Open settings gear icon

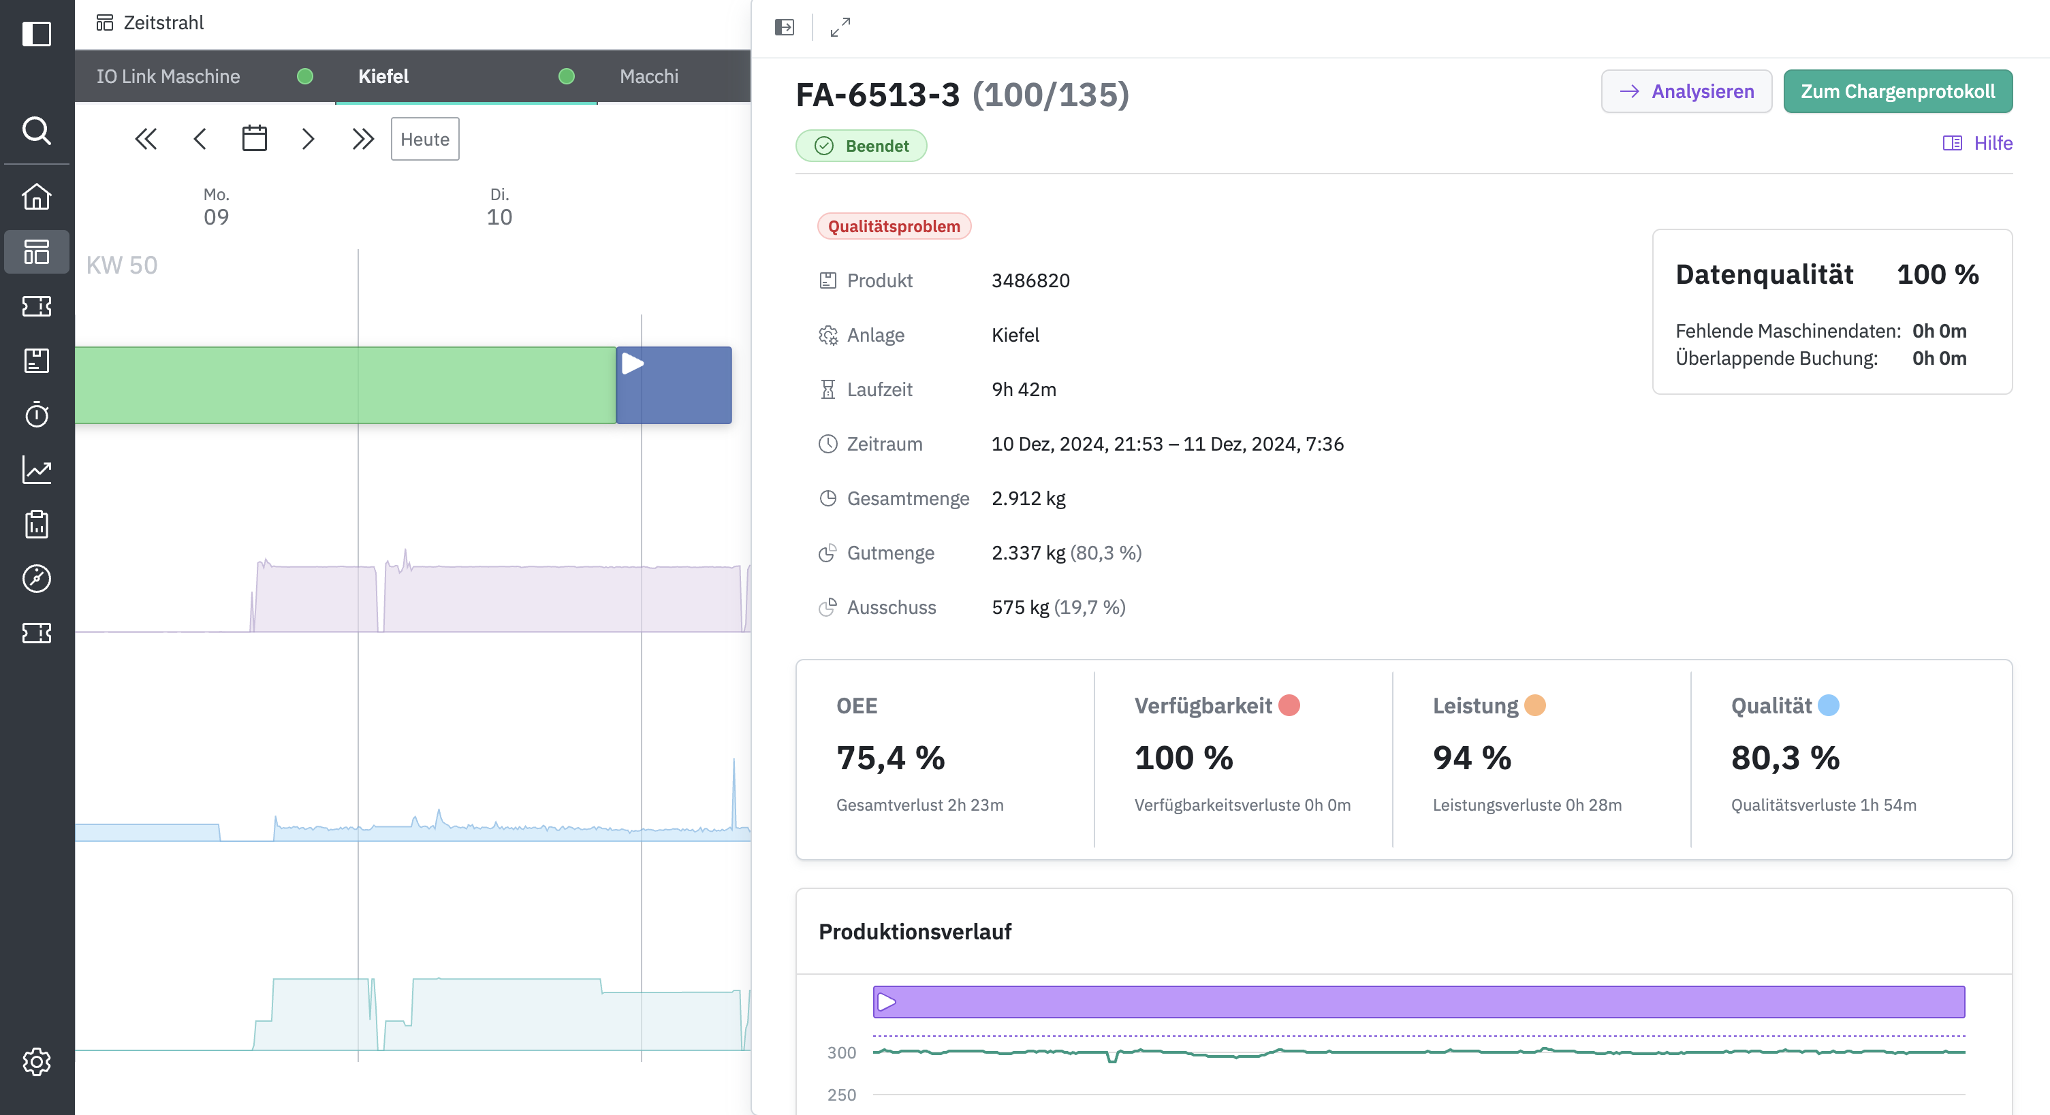tap(37, 1061)
